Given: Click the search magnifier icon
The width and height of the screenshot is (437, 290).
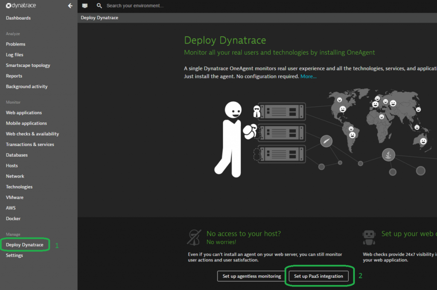Looking at the screenshot, I should pyautogui.click(x=99, y=6).
